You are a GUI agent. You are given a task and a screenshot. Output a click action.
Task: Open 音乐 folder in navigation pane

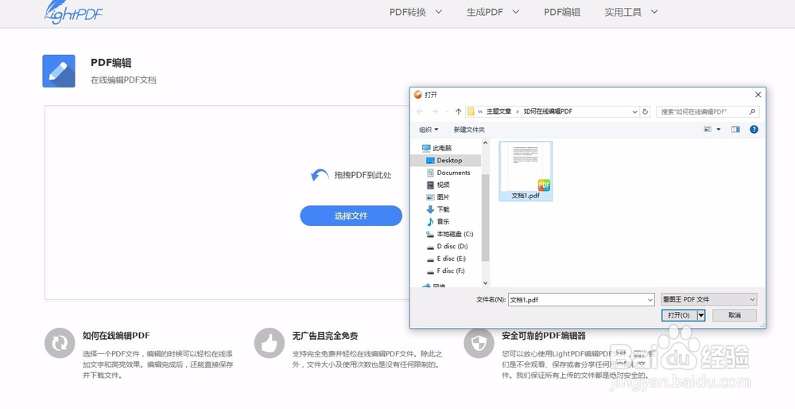[438, 221]
